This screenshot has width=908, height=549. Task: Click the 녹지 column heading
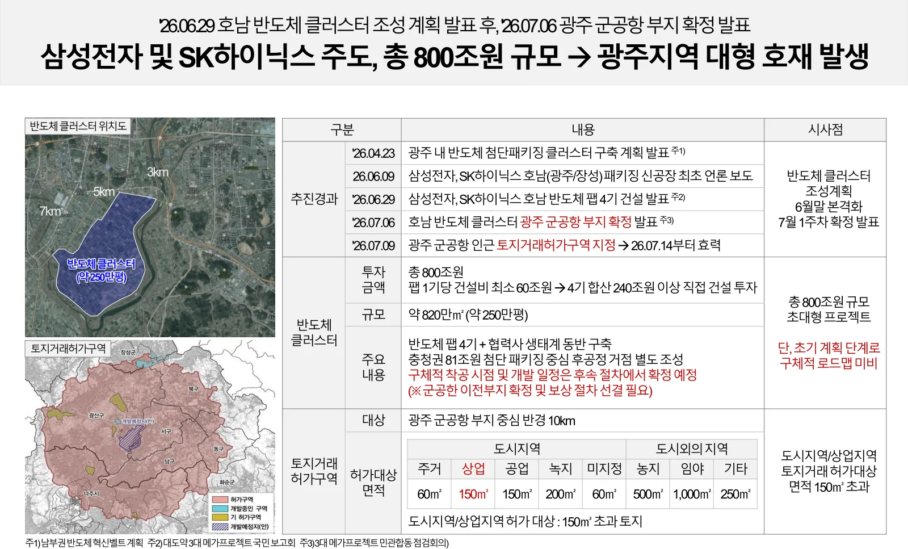[x=560, y=469]
